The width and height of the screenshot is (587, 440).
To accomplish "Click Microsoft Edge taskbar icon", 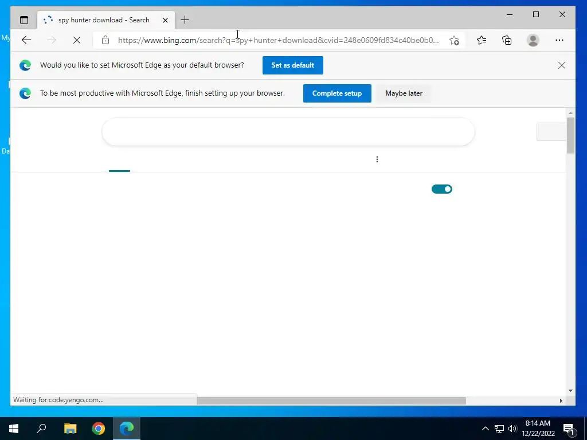I will coord(127,429).
